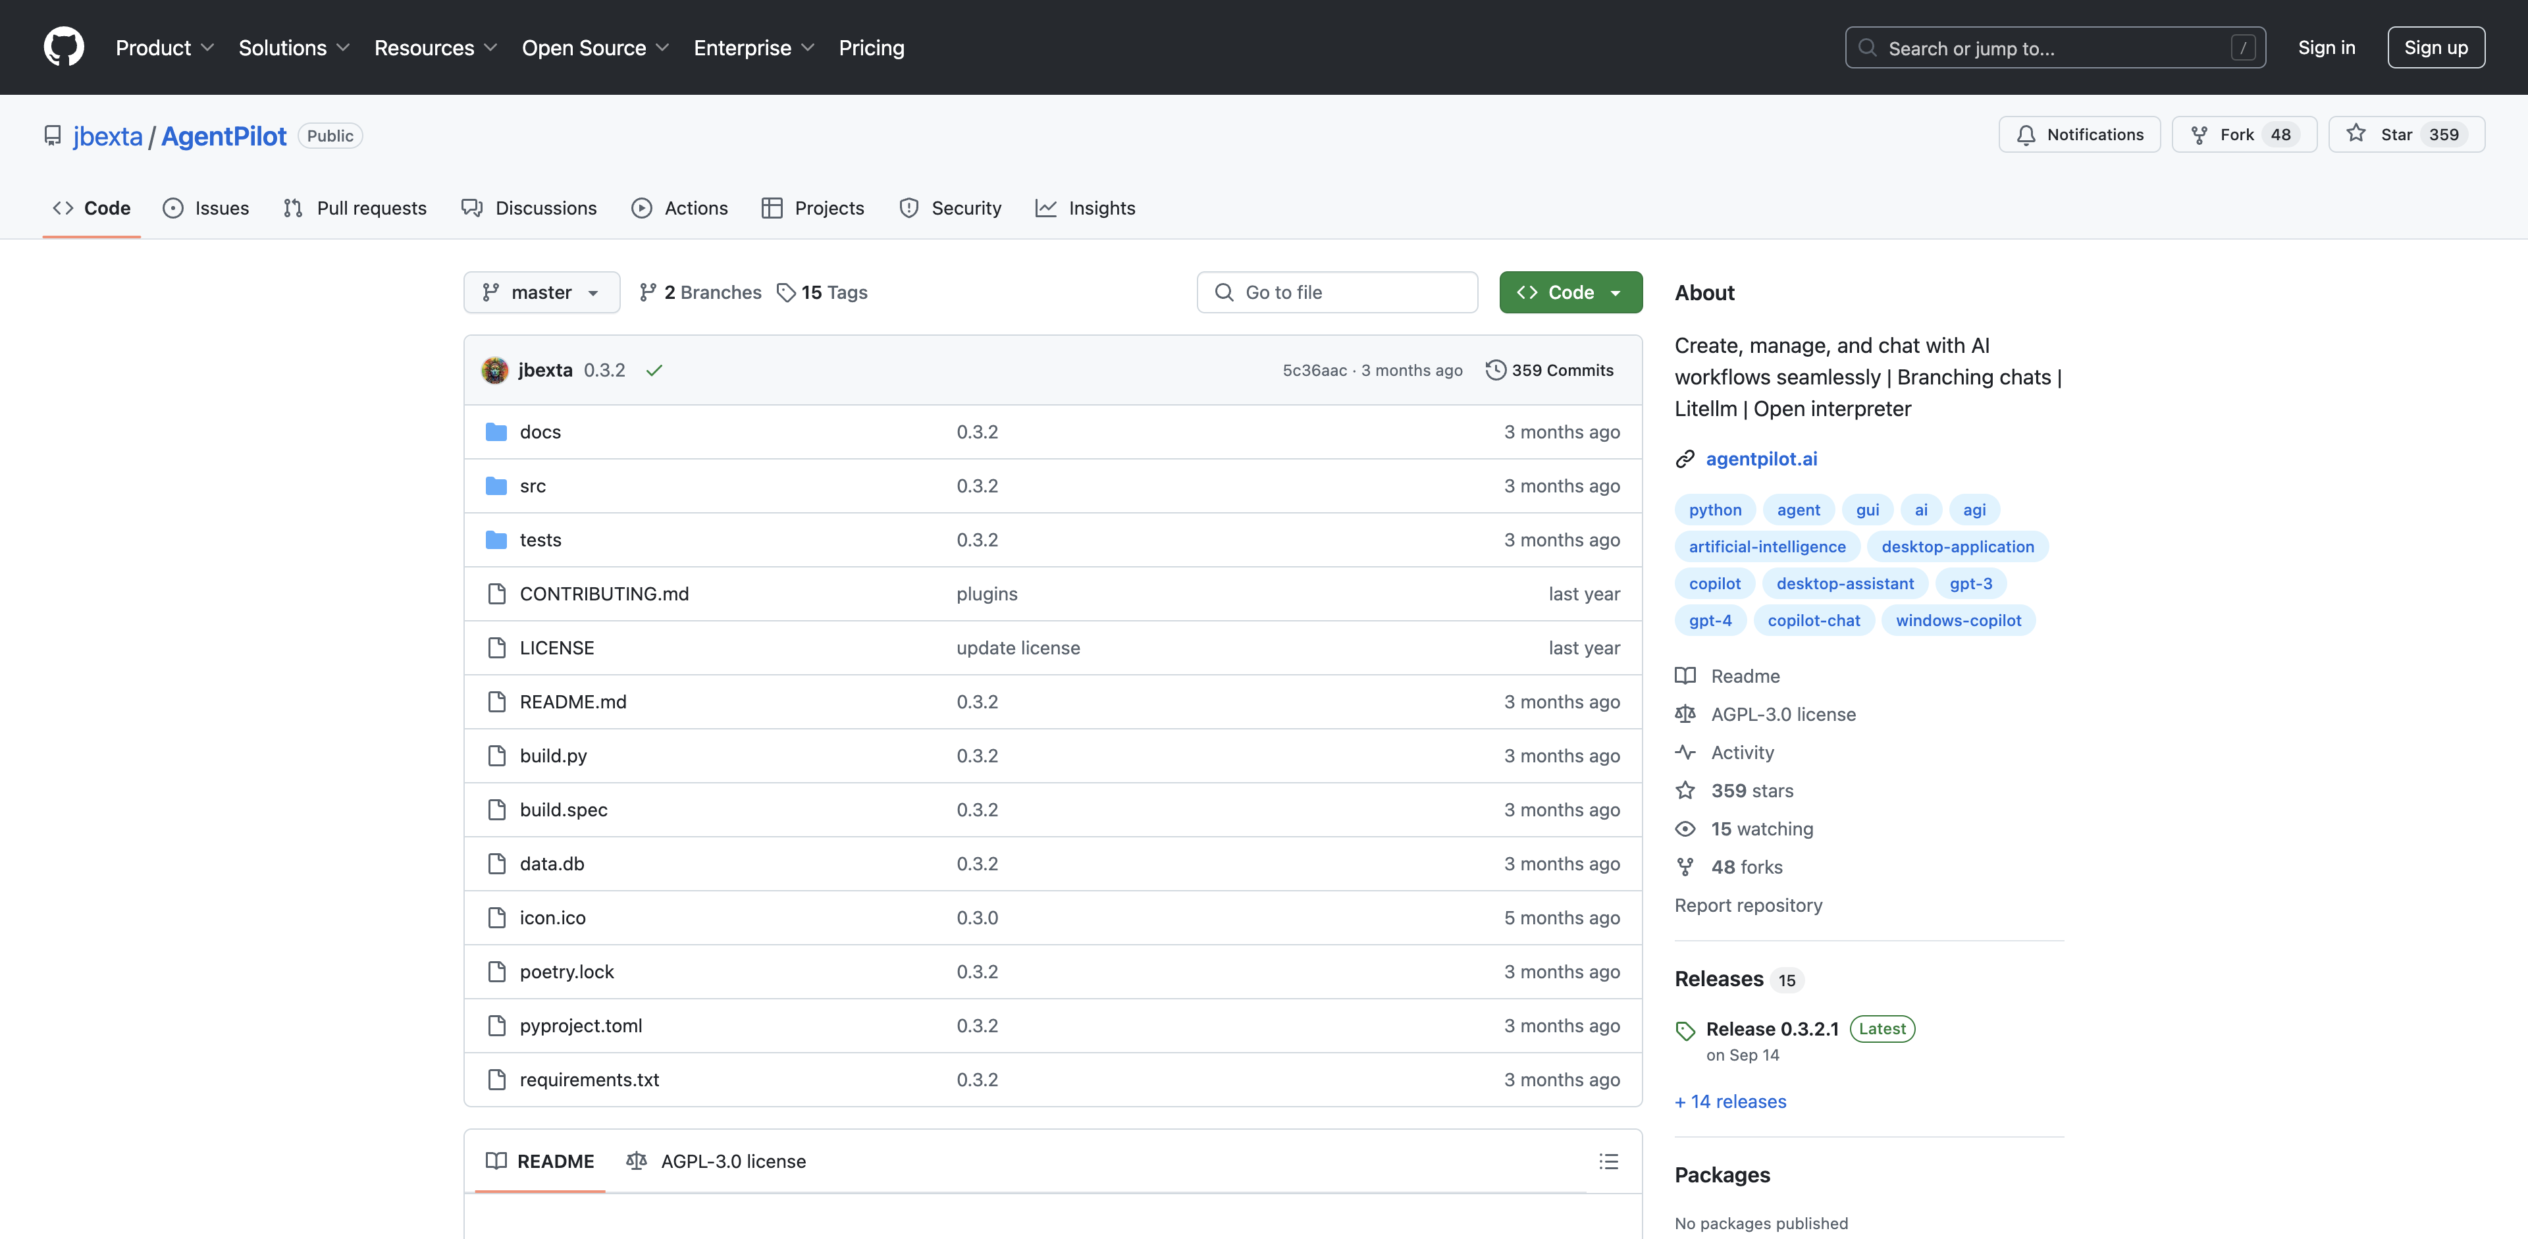Click the windows-copilot topic tag
This screenshot has width=2528, height=1239.
point(1958,620)
